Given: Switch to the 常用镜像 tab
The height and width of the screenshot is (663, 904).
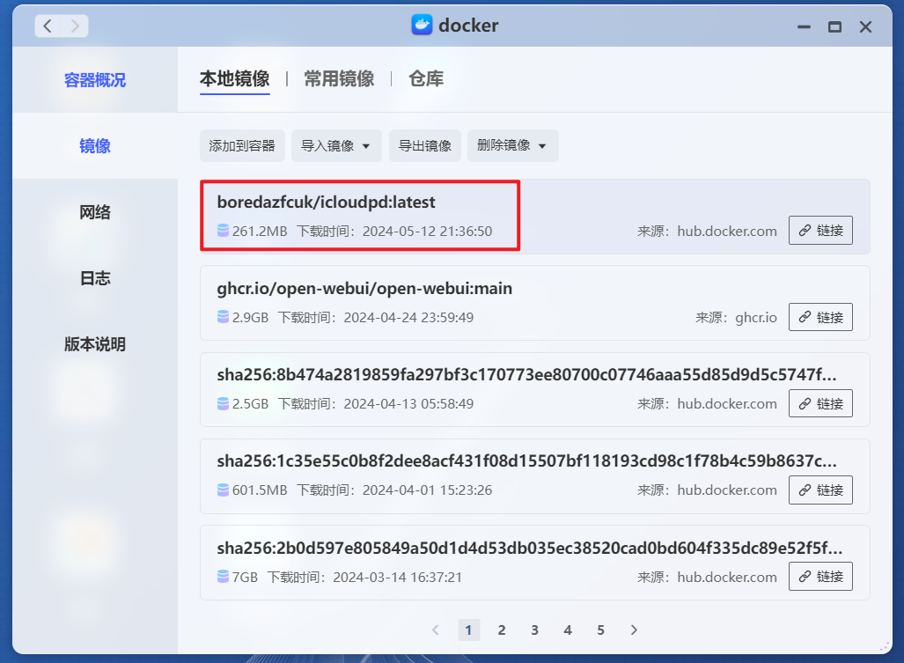Looking at the screenshot, I should [338, 78].
